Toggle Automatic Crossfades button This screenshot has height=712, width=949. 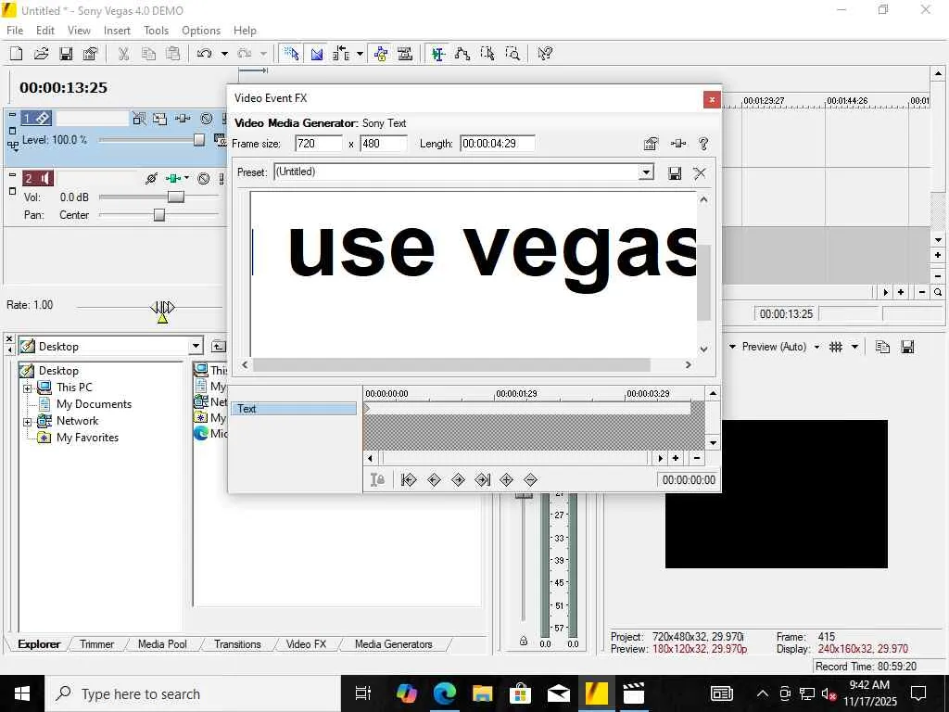coord(317,53)
